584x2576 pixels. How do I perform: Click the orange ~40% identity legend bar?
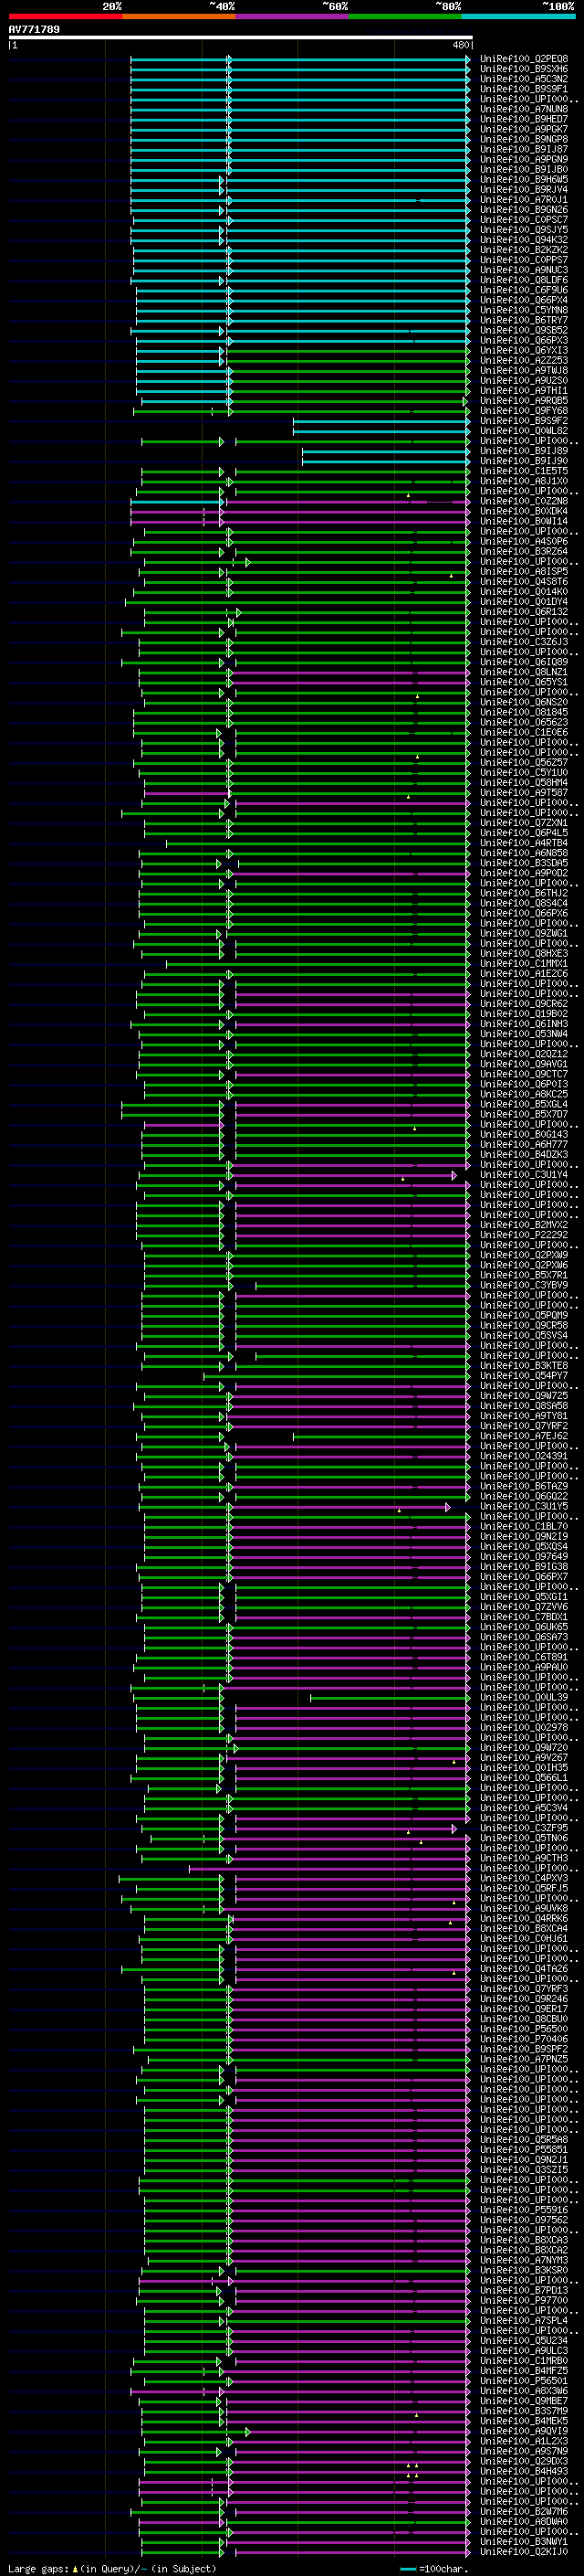coord(179,16)
